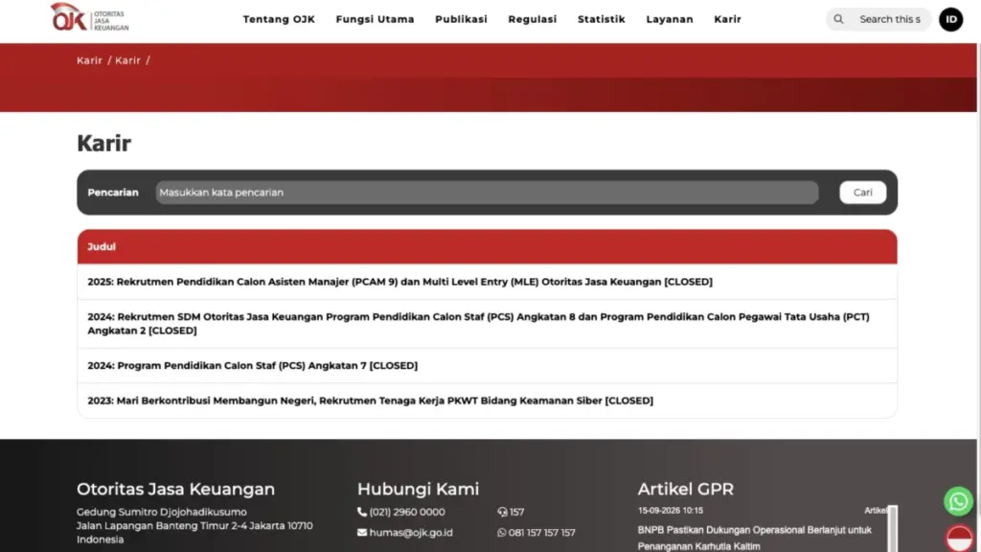Focus the Masukkan kata pencarian field
This screenshot has height=552, width=981.
[487, 192]
